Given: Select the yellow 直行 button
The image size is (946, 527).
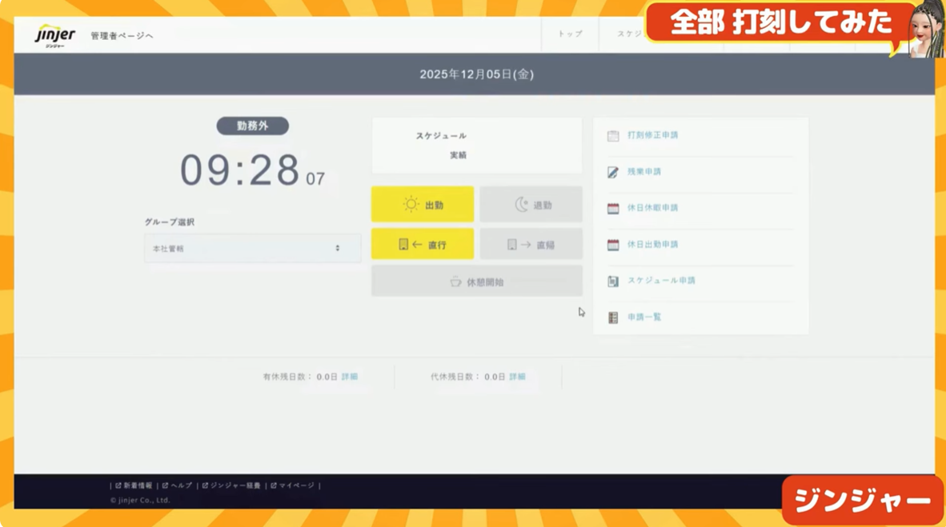Looking at the screenshot, I should (x=423, y=244).
